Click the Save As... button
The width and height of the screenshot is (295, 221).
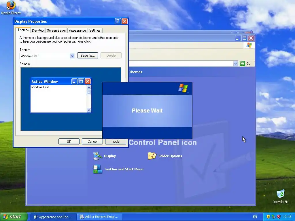[88, 56]
